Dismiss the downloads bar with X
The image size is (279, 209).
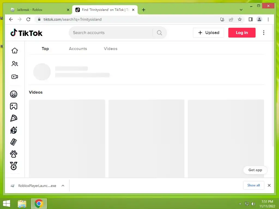[x=269, y=185]
